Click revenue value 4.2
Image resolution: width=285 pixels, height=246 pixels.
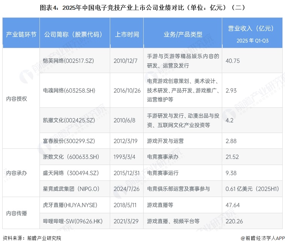[x=229, y=120]
